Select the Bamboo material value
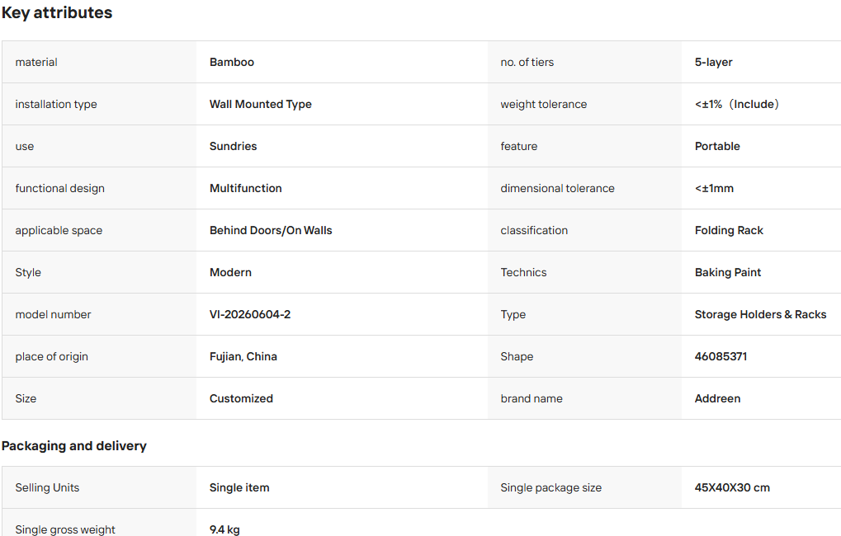The width and height of the screenshot is (841, 536). pos(232,62)
